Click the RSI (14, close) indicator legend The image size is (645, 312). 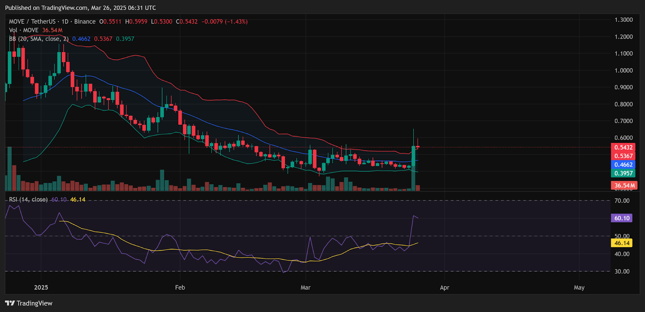coord(28,199)
